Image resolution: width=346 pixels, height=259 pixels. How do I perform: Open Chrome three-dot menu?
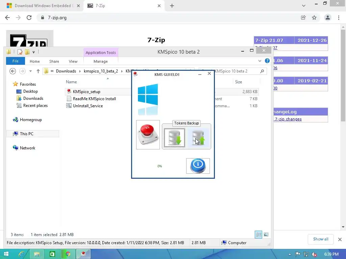[x=339, y=18]
